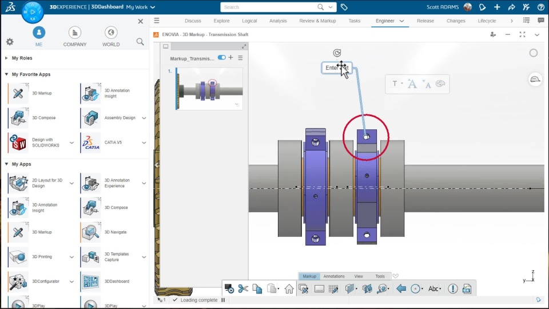Click the section plane tool
The height and width of the screenshot is (309, 549).
coord(349,288)
